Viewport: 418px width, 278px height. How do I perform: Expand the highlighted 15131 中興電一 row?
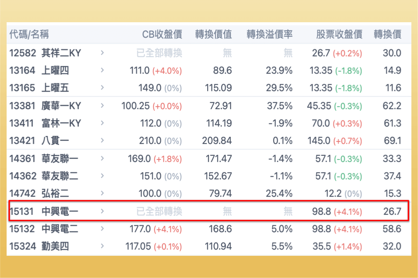pyautogui.click(x=102, y=211)
